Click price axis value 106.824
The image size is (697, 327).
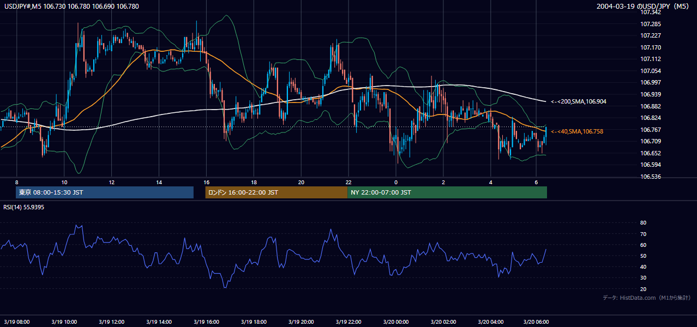651,118
